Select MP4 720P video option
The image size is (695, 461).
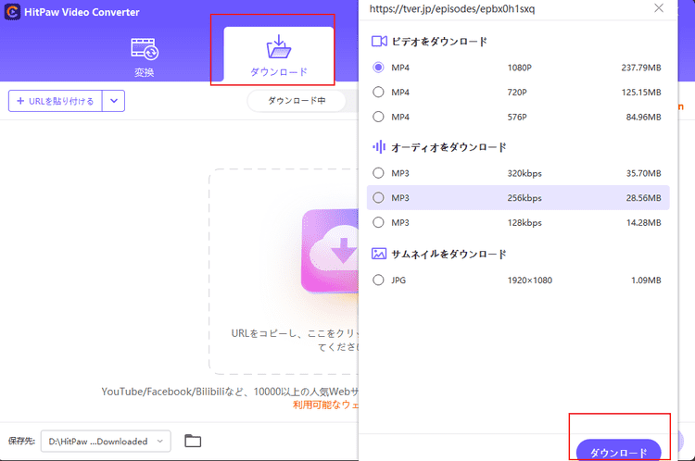click(x=378, y=93)
